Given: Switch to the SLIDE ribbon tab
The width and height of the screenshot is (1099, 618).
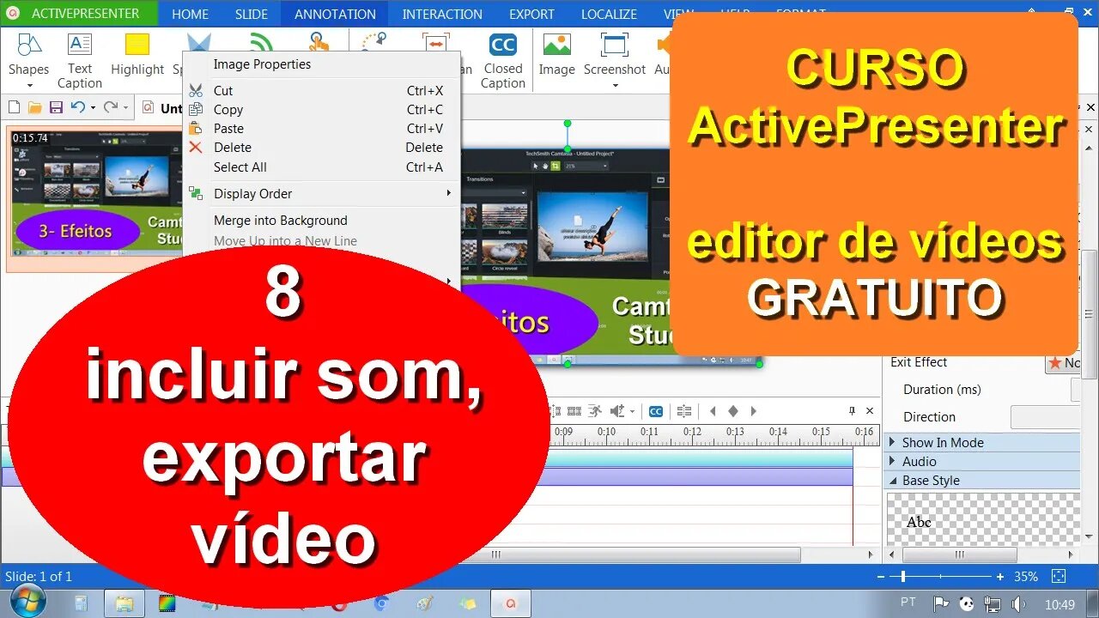Looking at the screenshot, I should coord(252,14).
